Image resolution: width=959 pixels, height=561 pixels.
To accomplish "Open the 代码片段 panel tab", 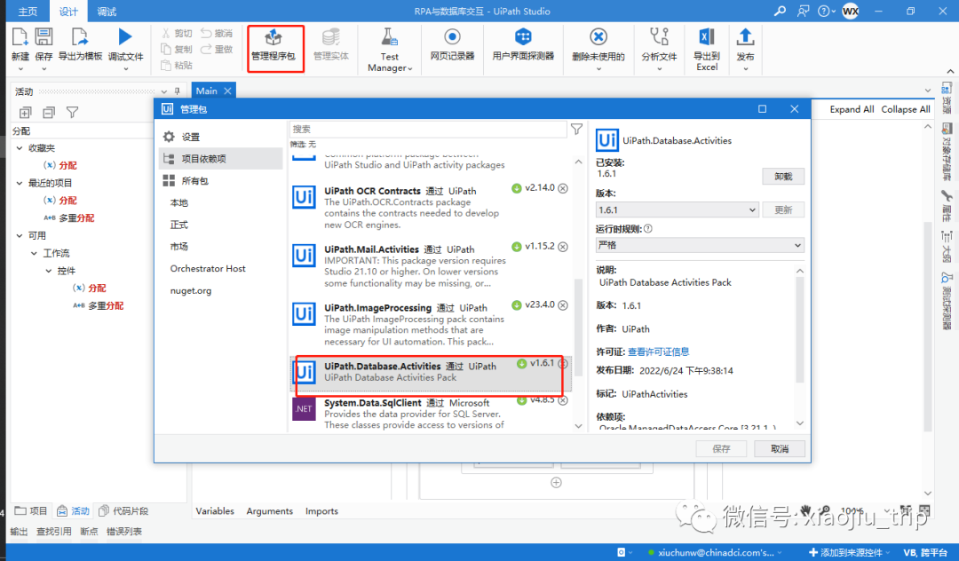I will pyautogui.click(x=123, y=511).
